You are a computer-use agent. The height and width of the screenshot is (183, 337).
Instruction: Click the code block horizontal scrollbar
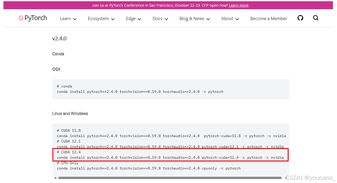click(170, 178)
